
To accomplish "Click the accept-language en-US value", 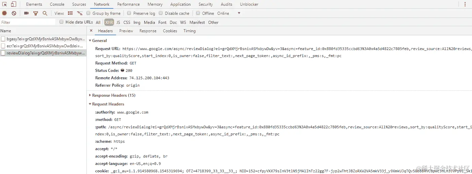I will tap(145, 164).
